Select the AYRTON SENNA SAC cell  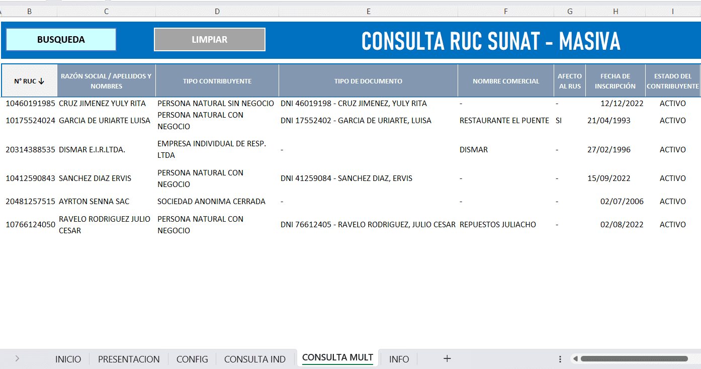pos(94,202)
